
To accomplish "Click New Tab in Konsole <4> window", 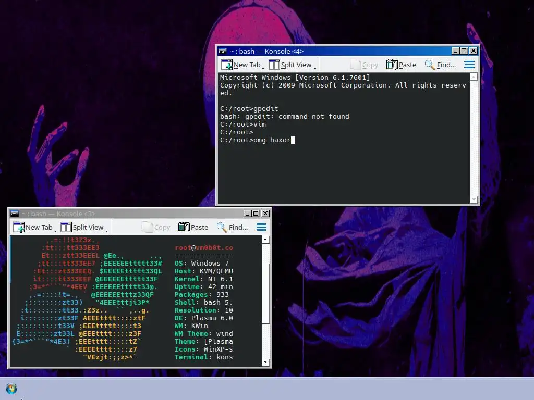I will 241,65.
